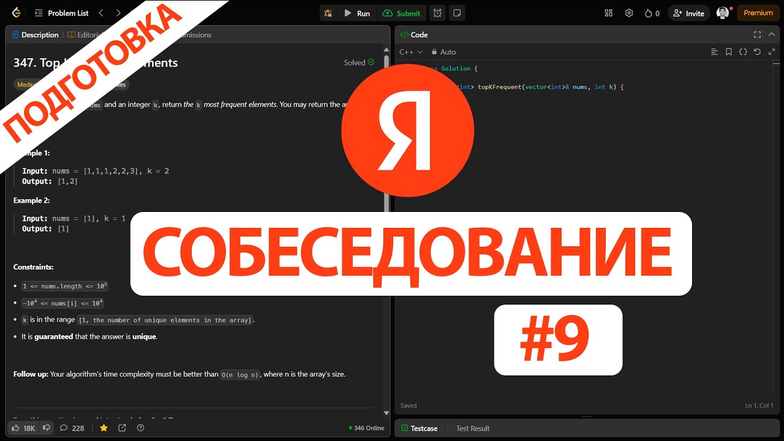This screenshot has width=784, height=441.
Task: Submit the solution
Action: tap(402, 13)
